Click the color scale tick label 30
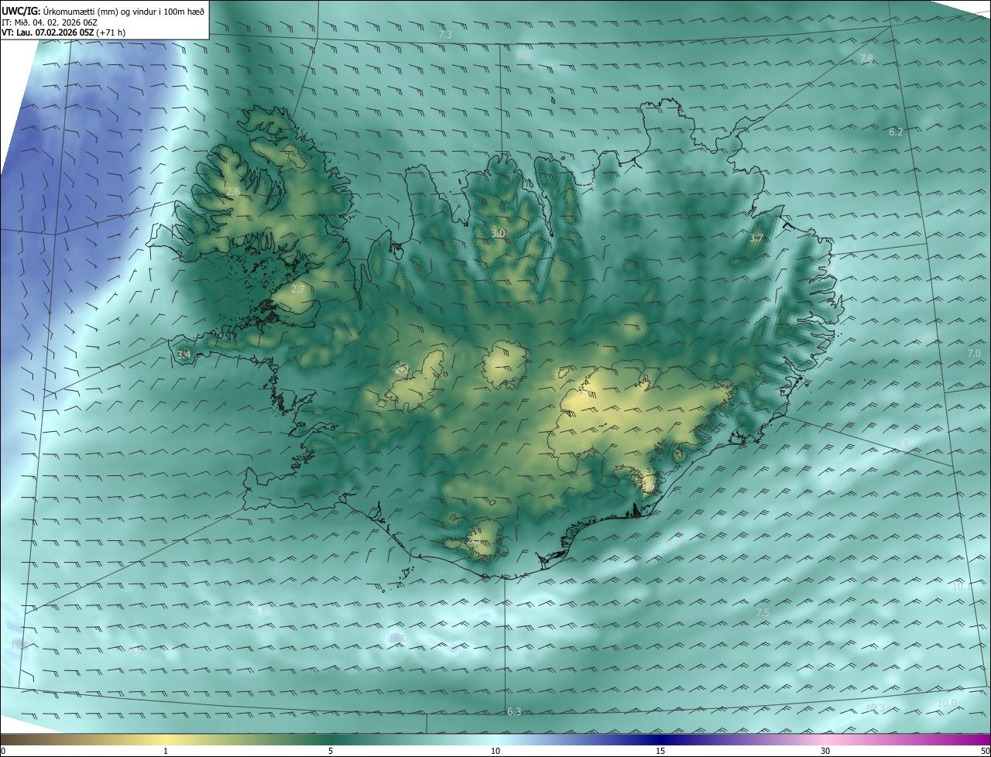Screen dimensions: 991x757 [x=825, y=751]
